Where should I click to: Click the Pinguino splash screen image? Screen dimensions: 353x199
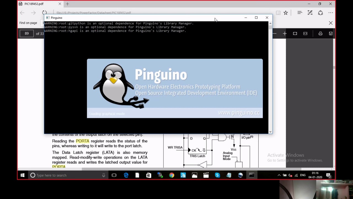[x=175, y=88]
